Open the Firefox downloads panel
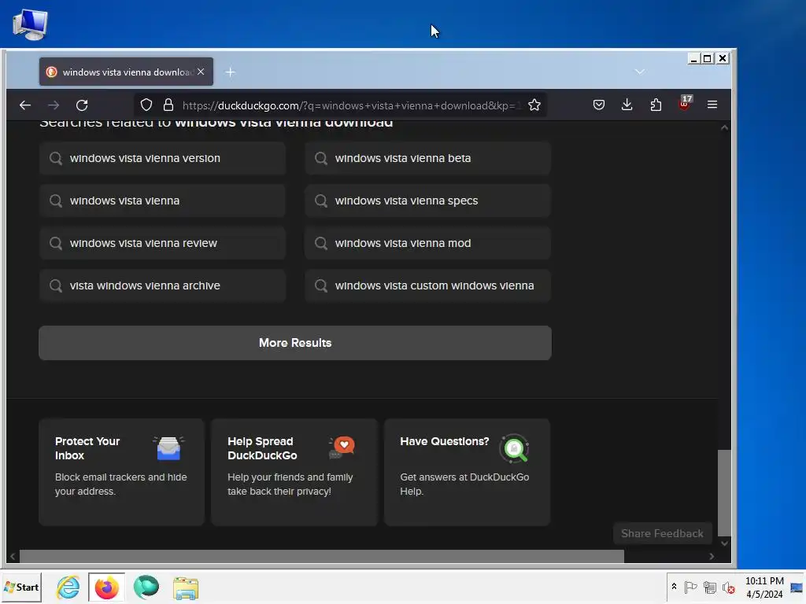The width and height of the screenshot is (806, 604). coord(627,105)
